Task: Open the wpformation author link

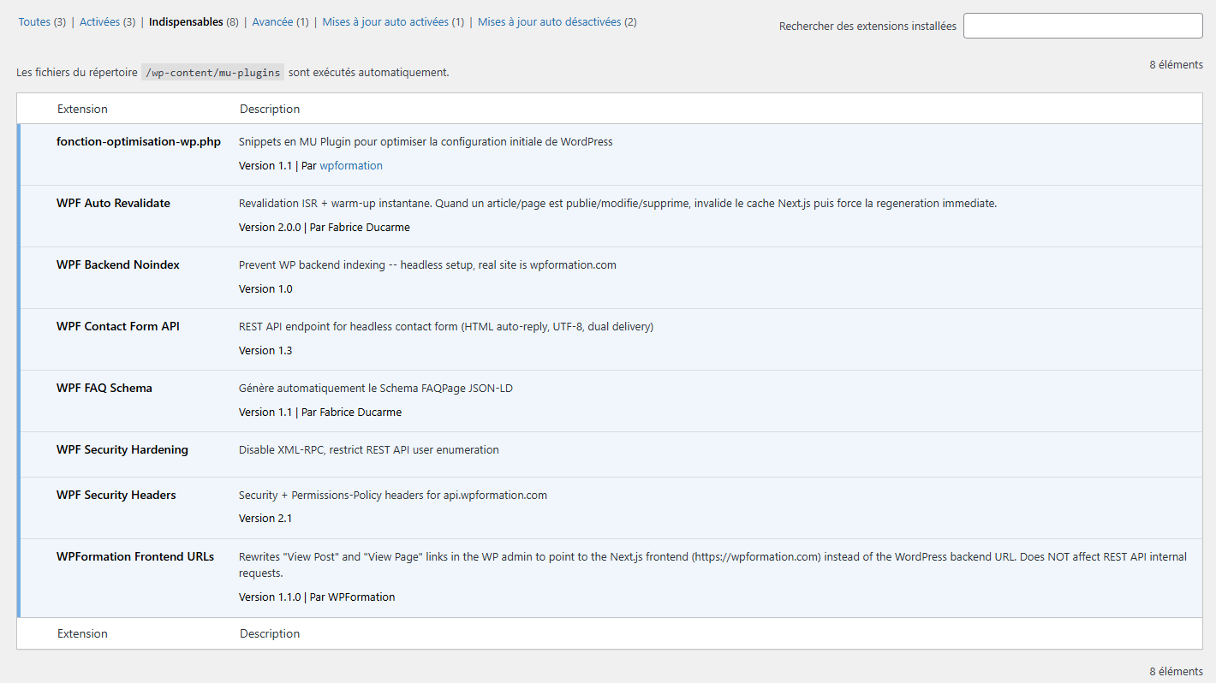Action: coord(351,166)
